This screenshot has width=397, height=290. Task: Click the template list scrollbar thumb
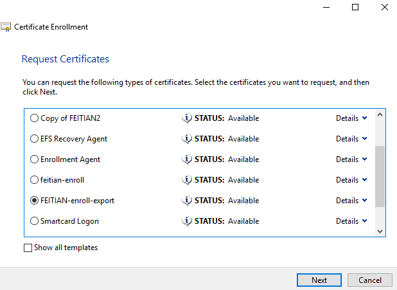(380, 176)
